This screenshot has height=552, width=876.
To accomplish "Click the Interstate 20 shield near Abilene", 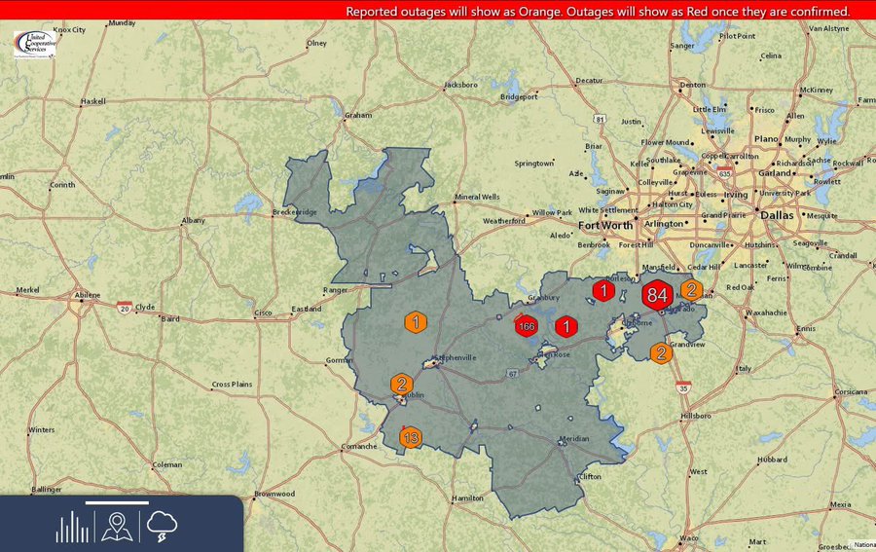I will [125, 308].
